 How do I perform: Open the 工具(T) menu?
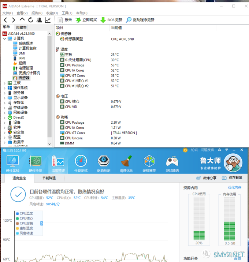(x=67, y=13)
